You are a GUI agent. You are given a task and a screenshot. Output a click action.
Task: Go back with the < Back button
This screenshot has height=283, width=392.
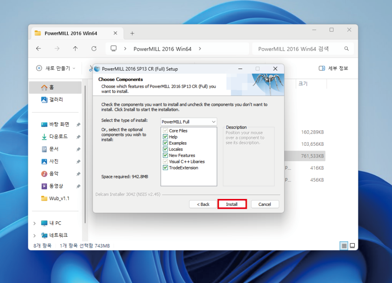tap(203, 204)
